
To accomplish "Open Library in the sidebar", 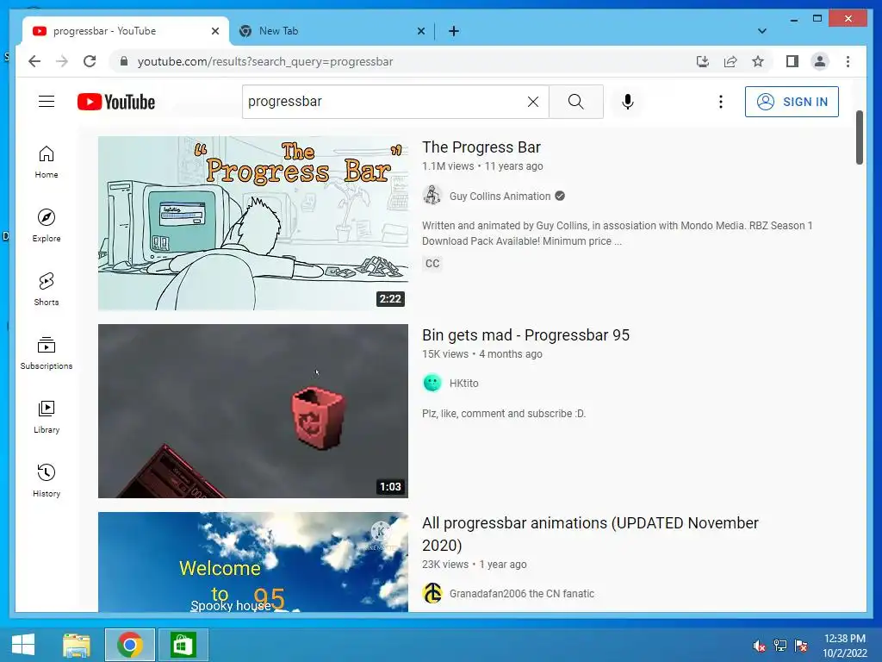I will [x=47, y=416].
